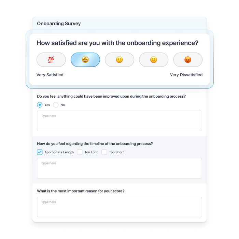This screenshot has width=239, height=239.
Task: Select the frowning face emoji rating
Action: pos(154,60)
